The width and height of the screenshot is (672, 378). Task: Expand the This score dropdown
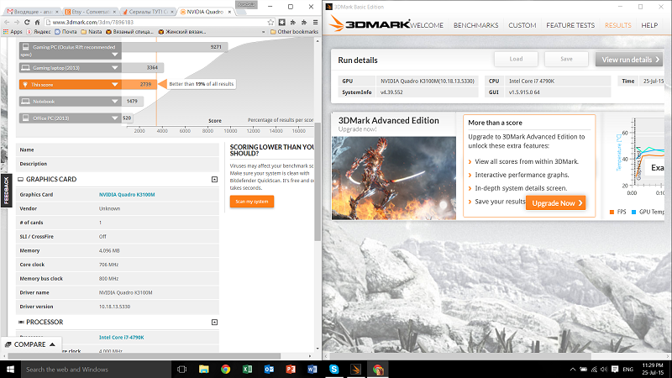click(114, 85)
